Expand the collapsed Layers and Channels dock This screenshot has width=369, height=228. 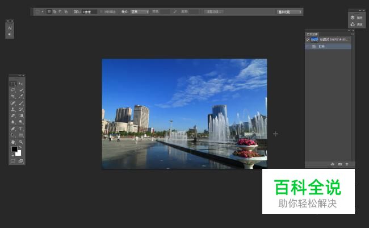[x=360, y=10]
